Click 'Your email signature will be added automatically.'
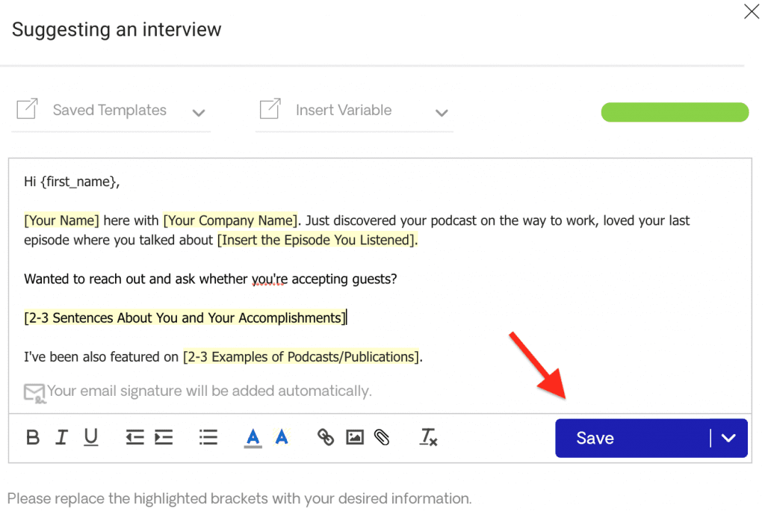765x511 pixels. (209, 391)
